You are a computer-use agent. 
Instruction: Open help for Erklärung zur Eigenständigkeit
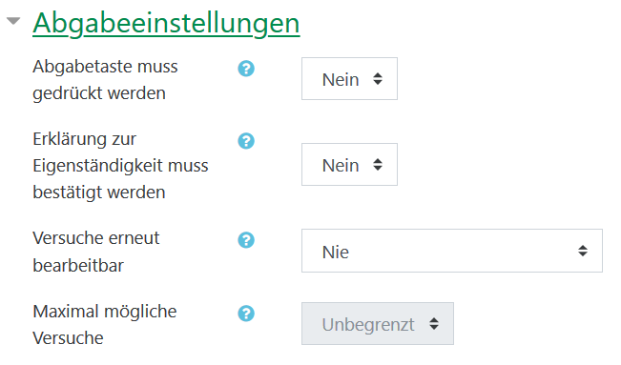click(246, 140)
